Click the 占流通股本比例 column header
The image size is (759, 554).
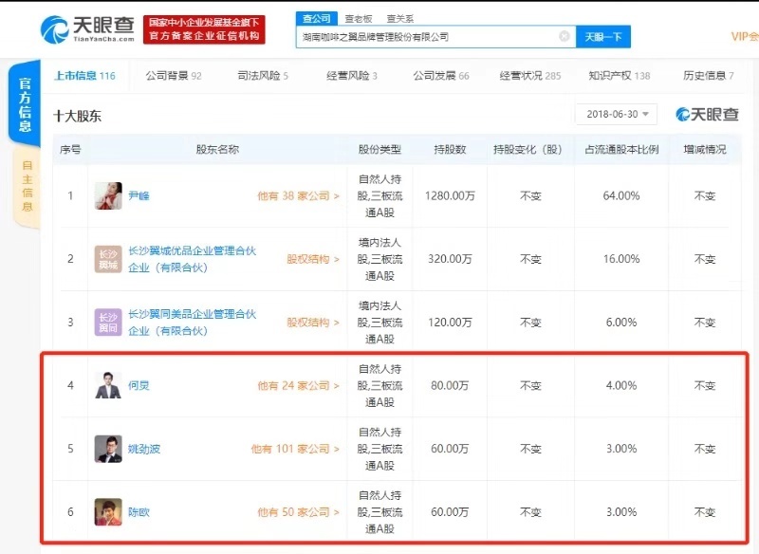(x=621, y=150)
